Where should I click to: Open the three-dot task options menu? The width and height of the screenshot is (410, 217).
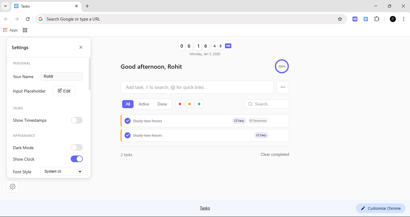[x=282, y=87]
